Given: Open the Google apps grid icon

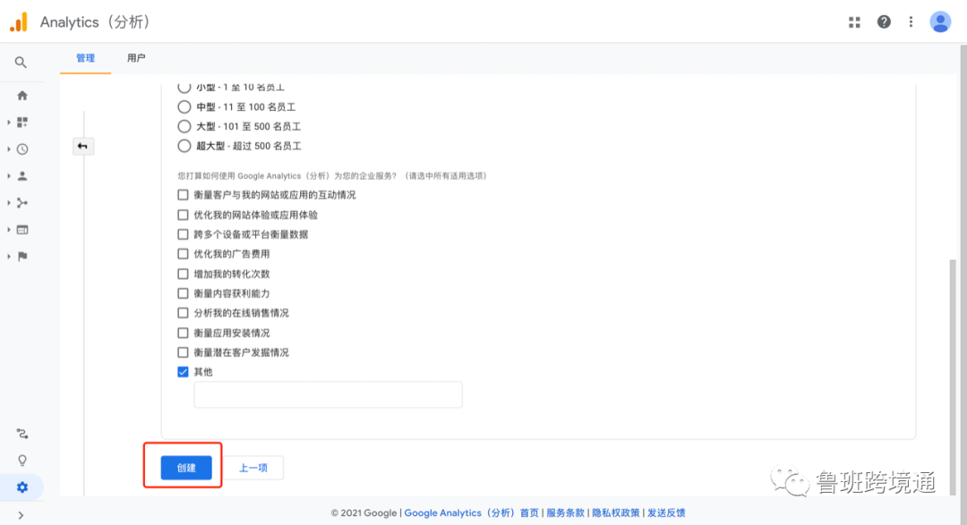Looking at the screenshot, I should pyautogui.click(x=855, y=21).
